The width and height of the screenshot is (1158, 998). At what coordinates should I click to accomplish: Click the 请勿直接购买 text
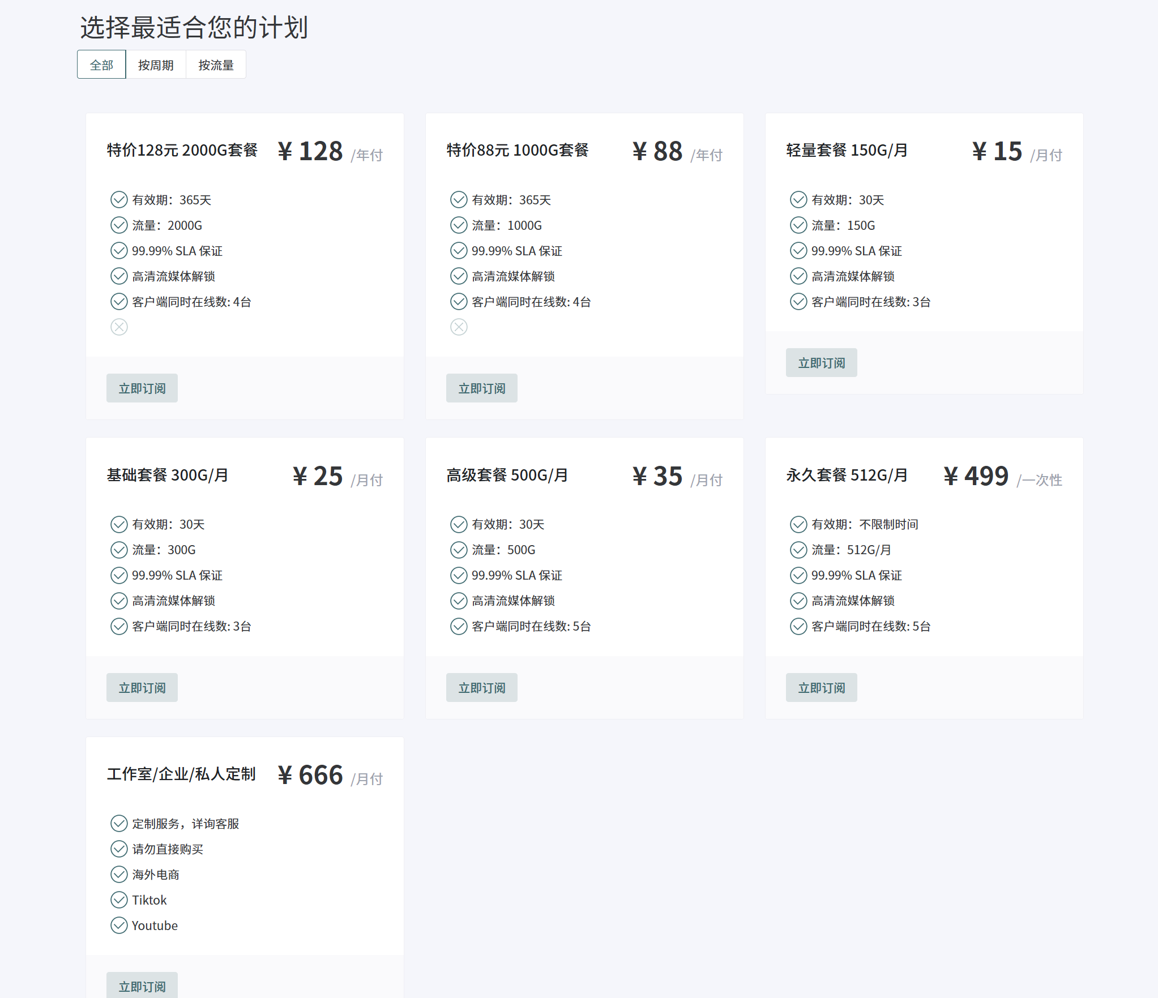[x=168, y=849]
